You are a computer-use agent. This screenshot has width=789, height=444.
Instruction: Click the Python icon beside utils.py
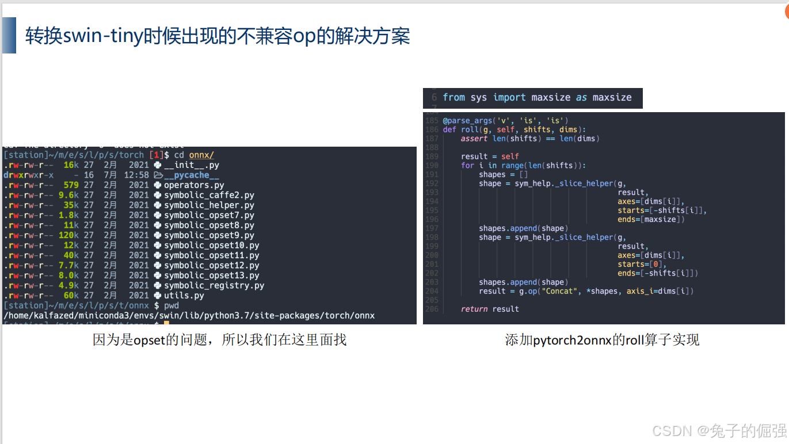[158, 296]
